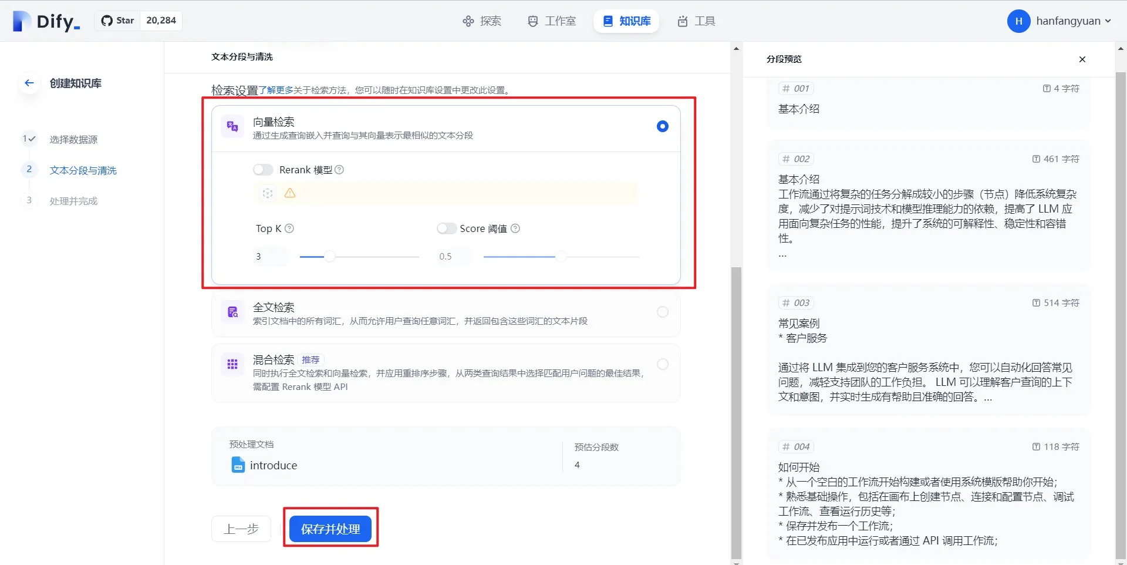Viewport: 1127px width, 565px height.
Task: Open the 探索 tab
Action: point(482,21)
